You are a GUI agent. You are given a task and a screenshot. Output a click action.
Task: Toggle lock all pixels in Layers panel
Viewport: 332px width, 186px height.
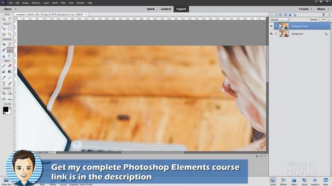pos(290,14)
